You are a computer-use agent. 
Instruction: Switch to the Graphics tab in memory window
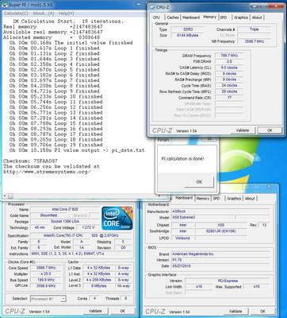(x=241, y=17)
